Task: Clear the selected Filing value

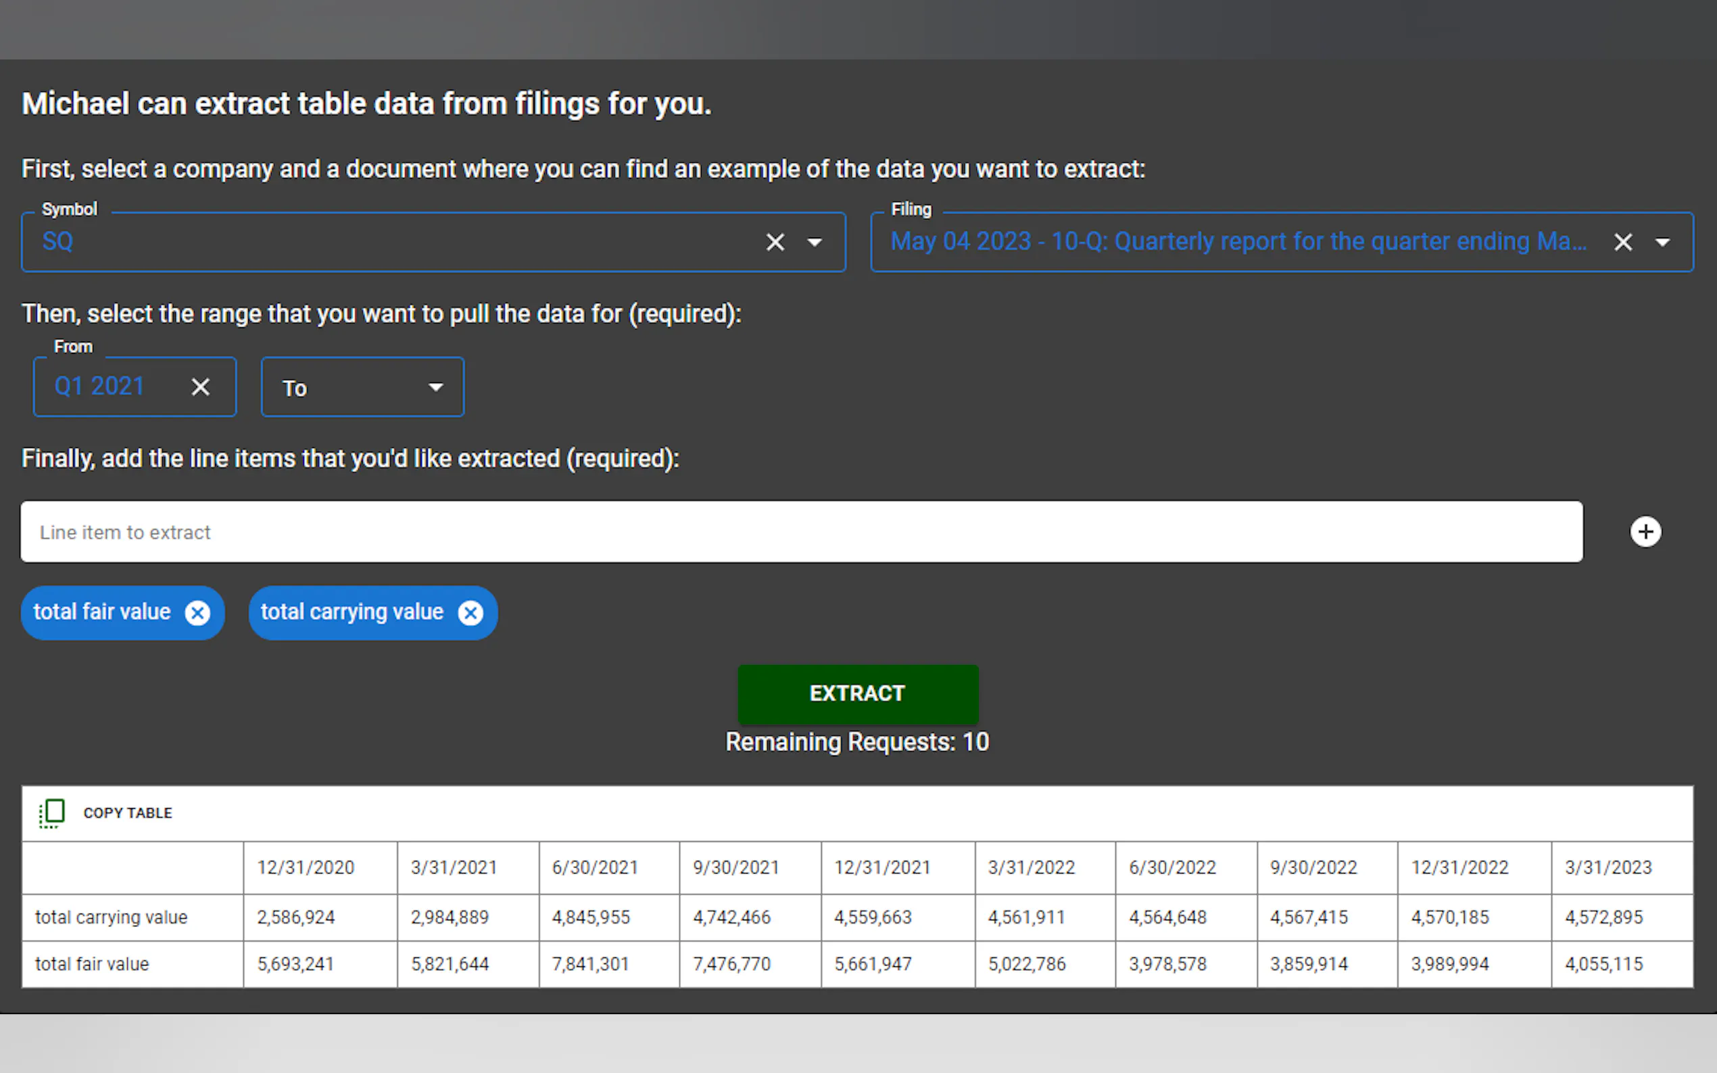Action: click(x=1622, y=243)
